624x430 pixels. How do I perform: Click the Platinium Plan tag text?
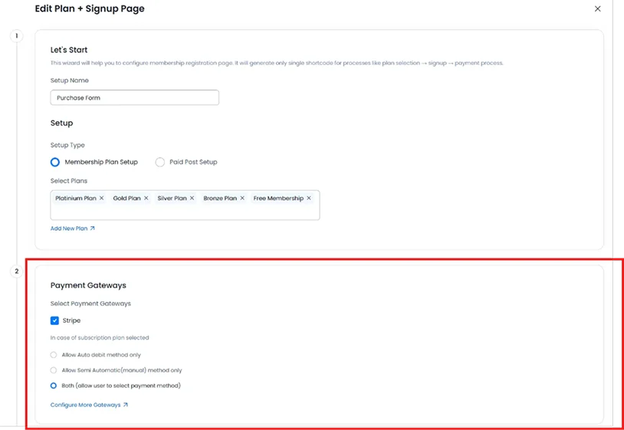76,198
